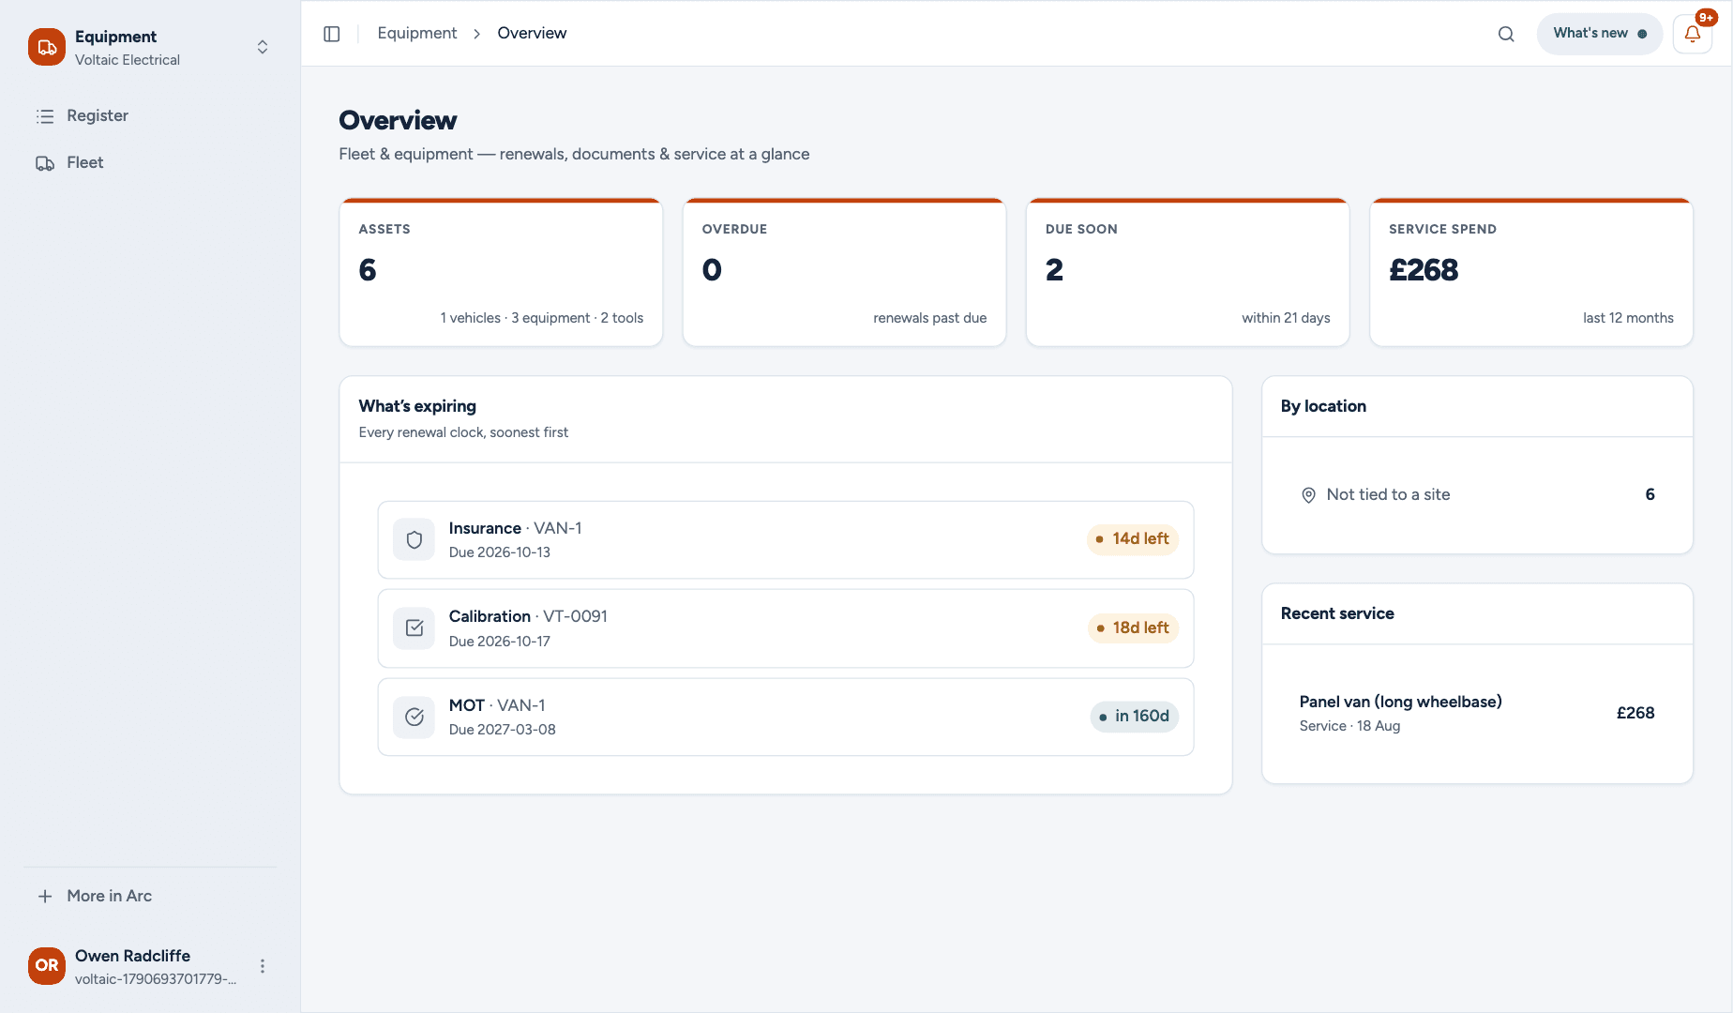1733x1013 pixels.
Task: Open the user options three-dot menu
Action: coord(263,966)
